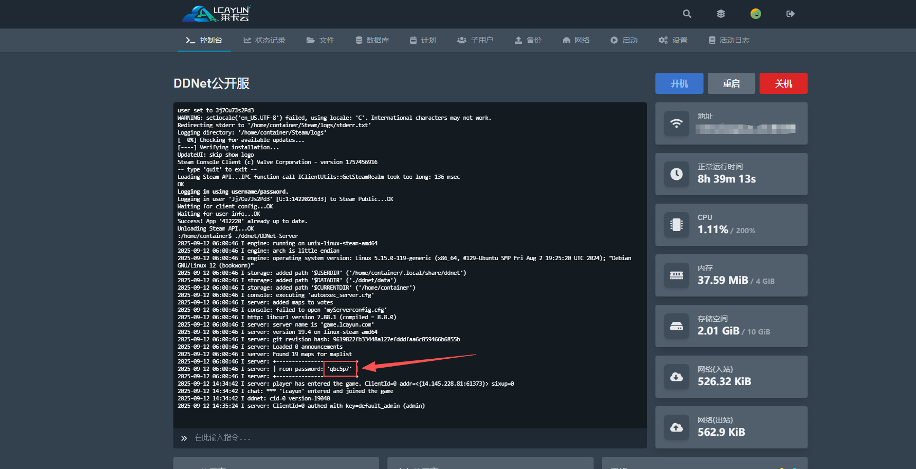Click the grey 重启 button
The height and width of the screenshot is (469, 916).
pos(732,83)
